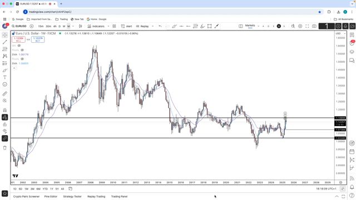Select the trend line drawing tool
The height and width of the screenshot is (200, 356).
[x=5, y=42]
